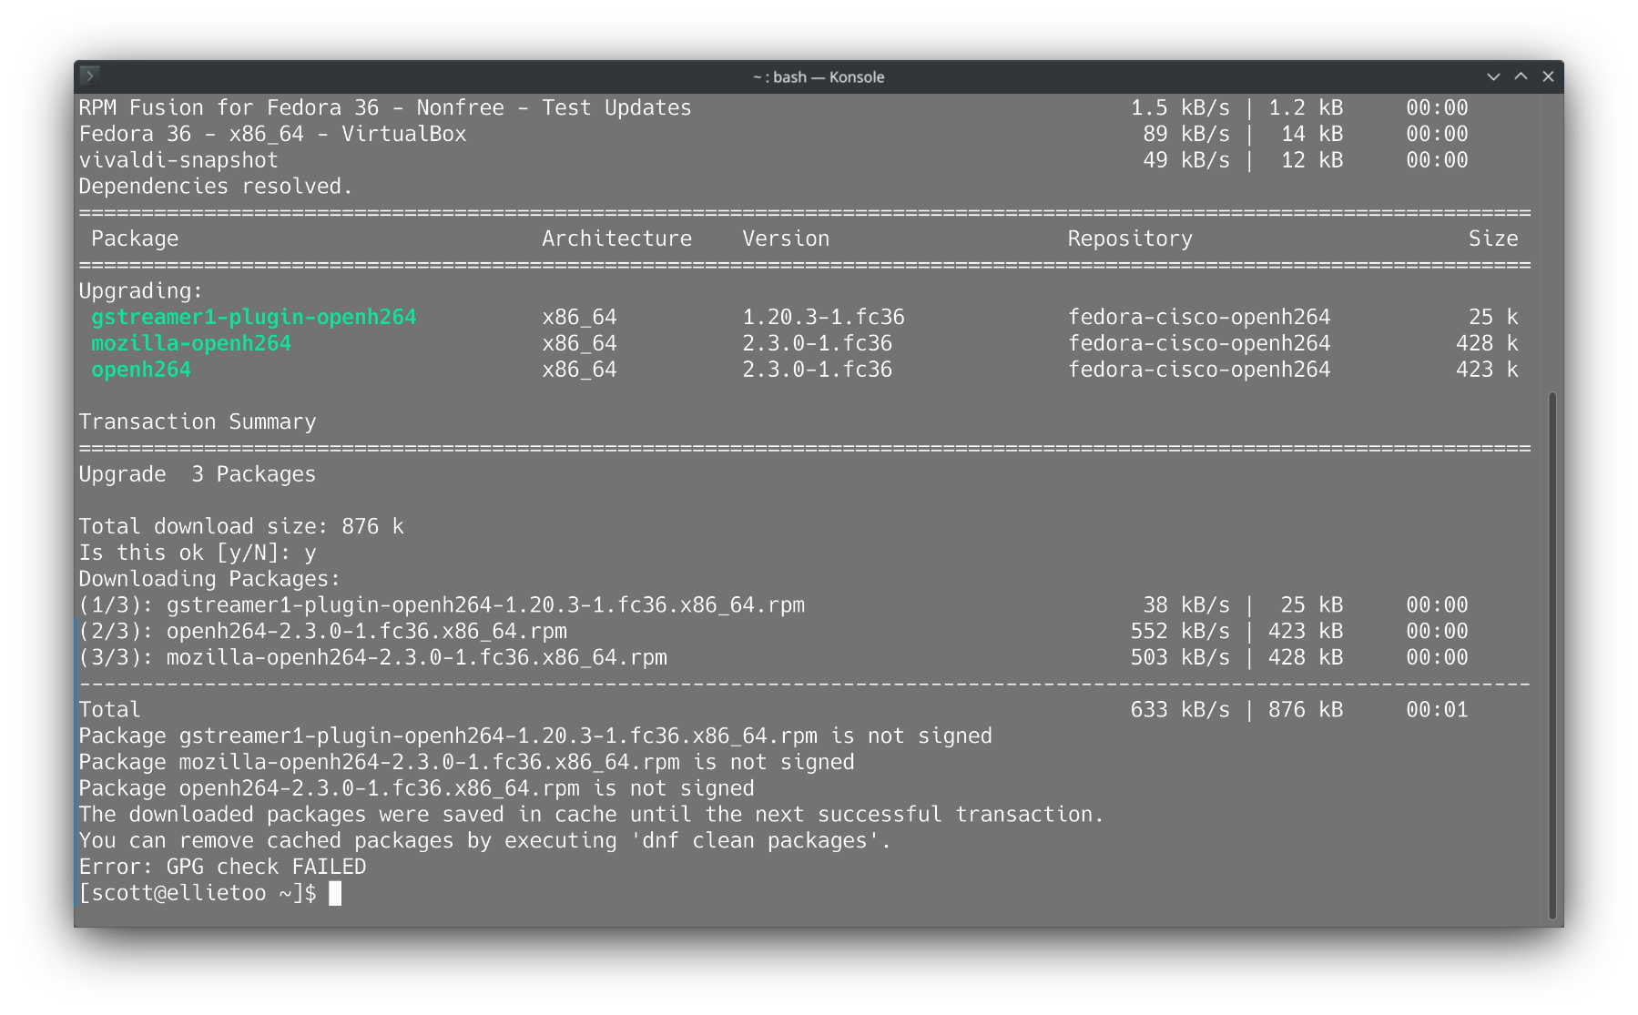Click the 'vivaldi-snapshot' repository line
Image resolution: width=1638 pixels, height=1015 pixels.
click(773, 160)
